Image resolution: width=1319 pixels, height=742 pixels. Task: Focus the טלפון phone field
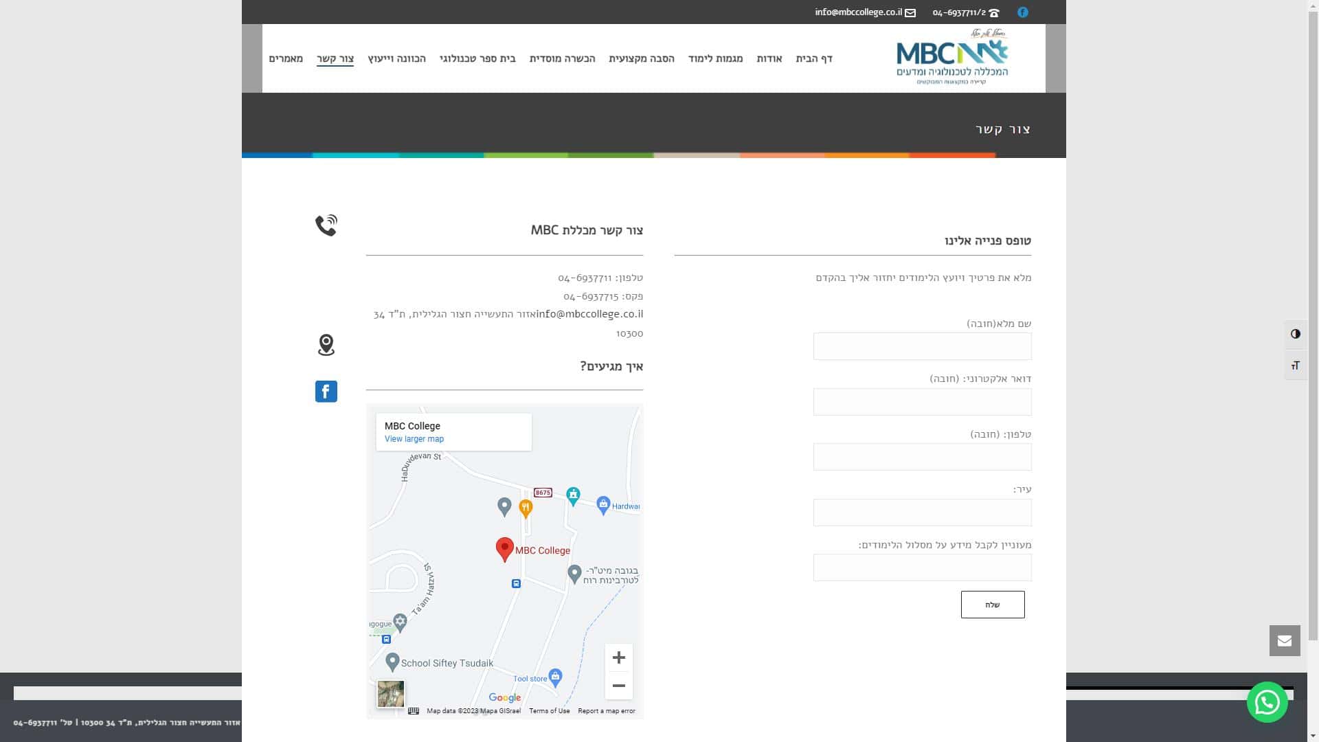point(923,457)
